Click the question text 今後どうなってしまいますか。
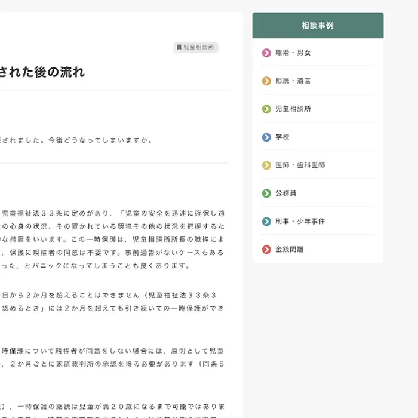The width and height of the screenshot is (418, 418). click(x=100, y=140)
